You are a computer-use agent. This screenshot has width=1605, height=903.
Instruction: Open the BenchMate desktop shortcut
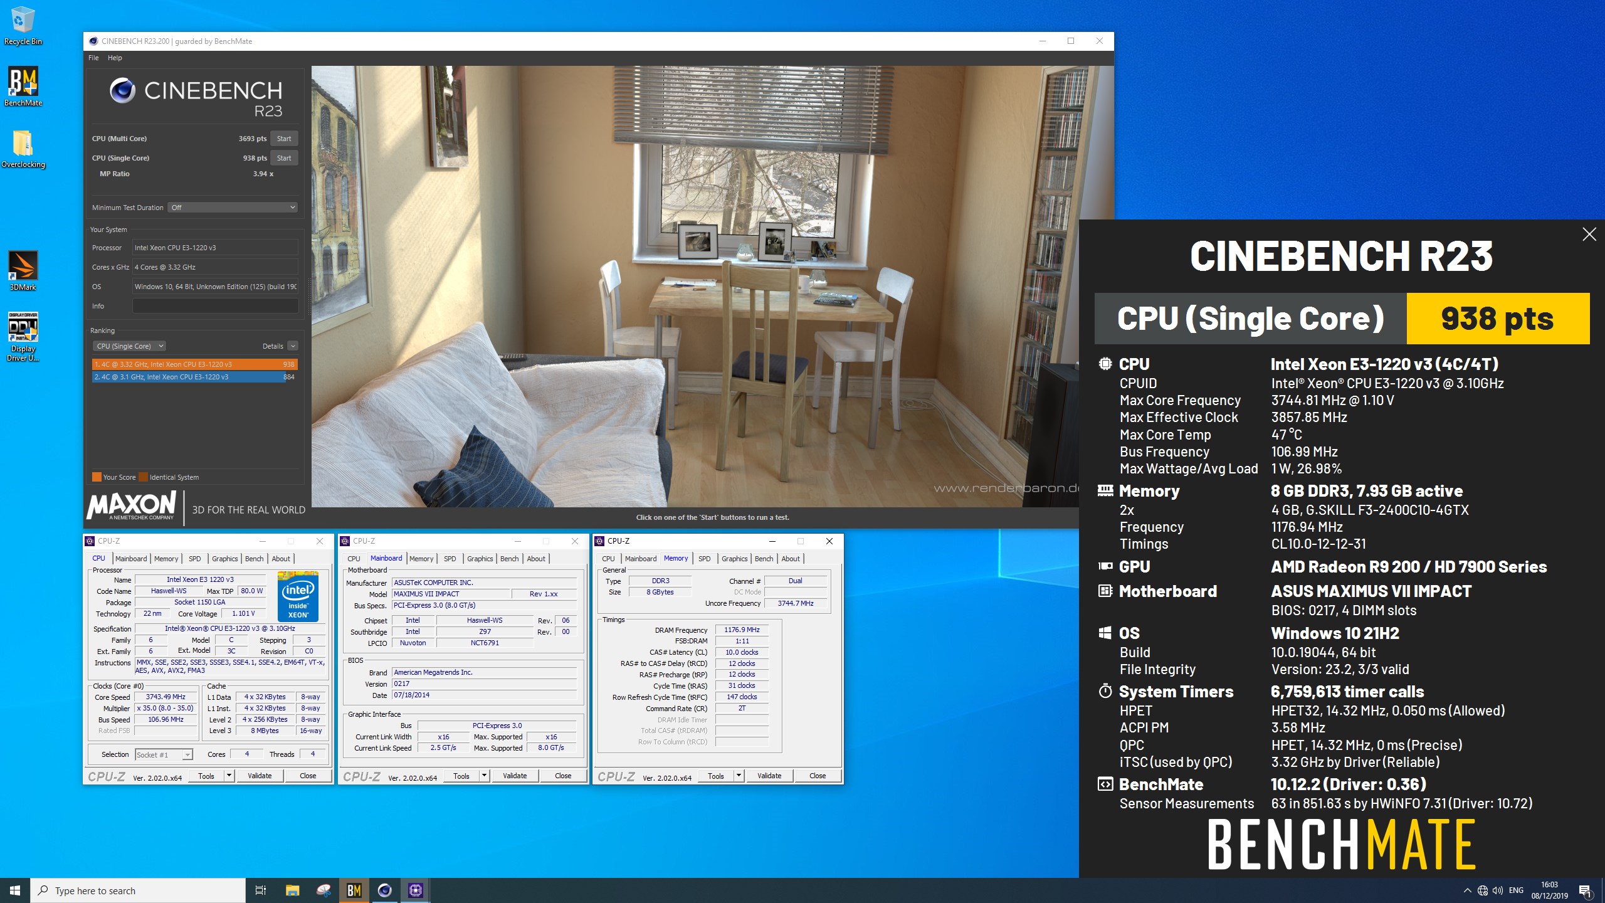tap(23, 87)
